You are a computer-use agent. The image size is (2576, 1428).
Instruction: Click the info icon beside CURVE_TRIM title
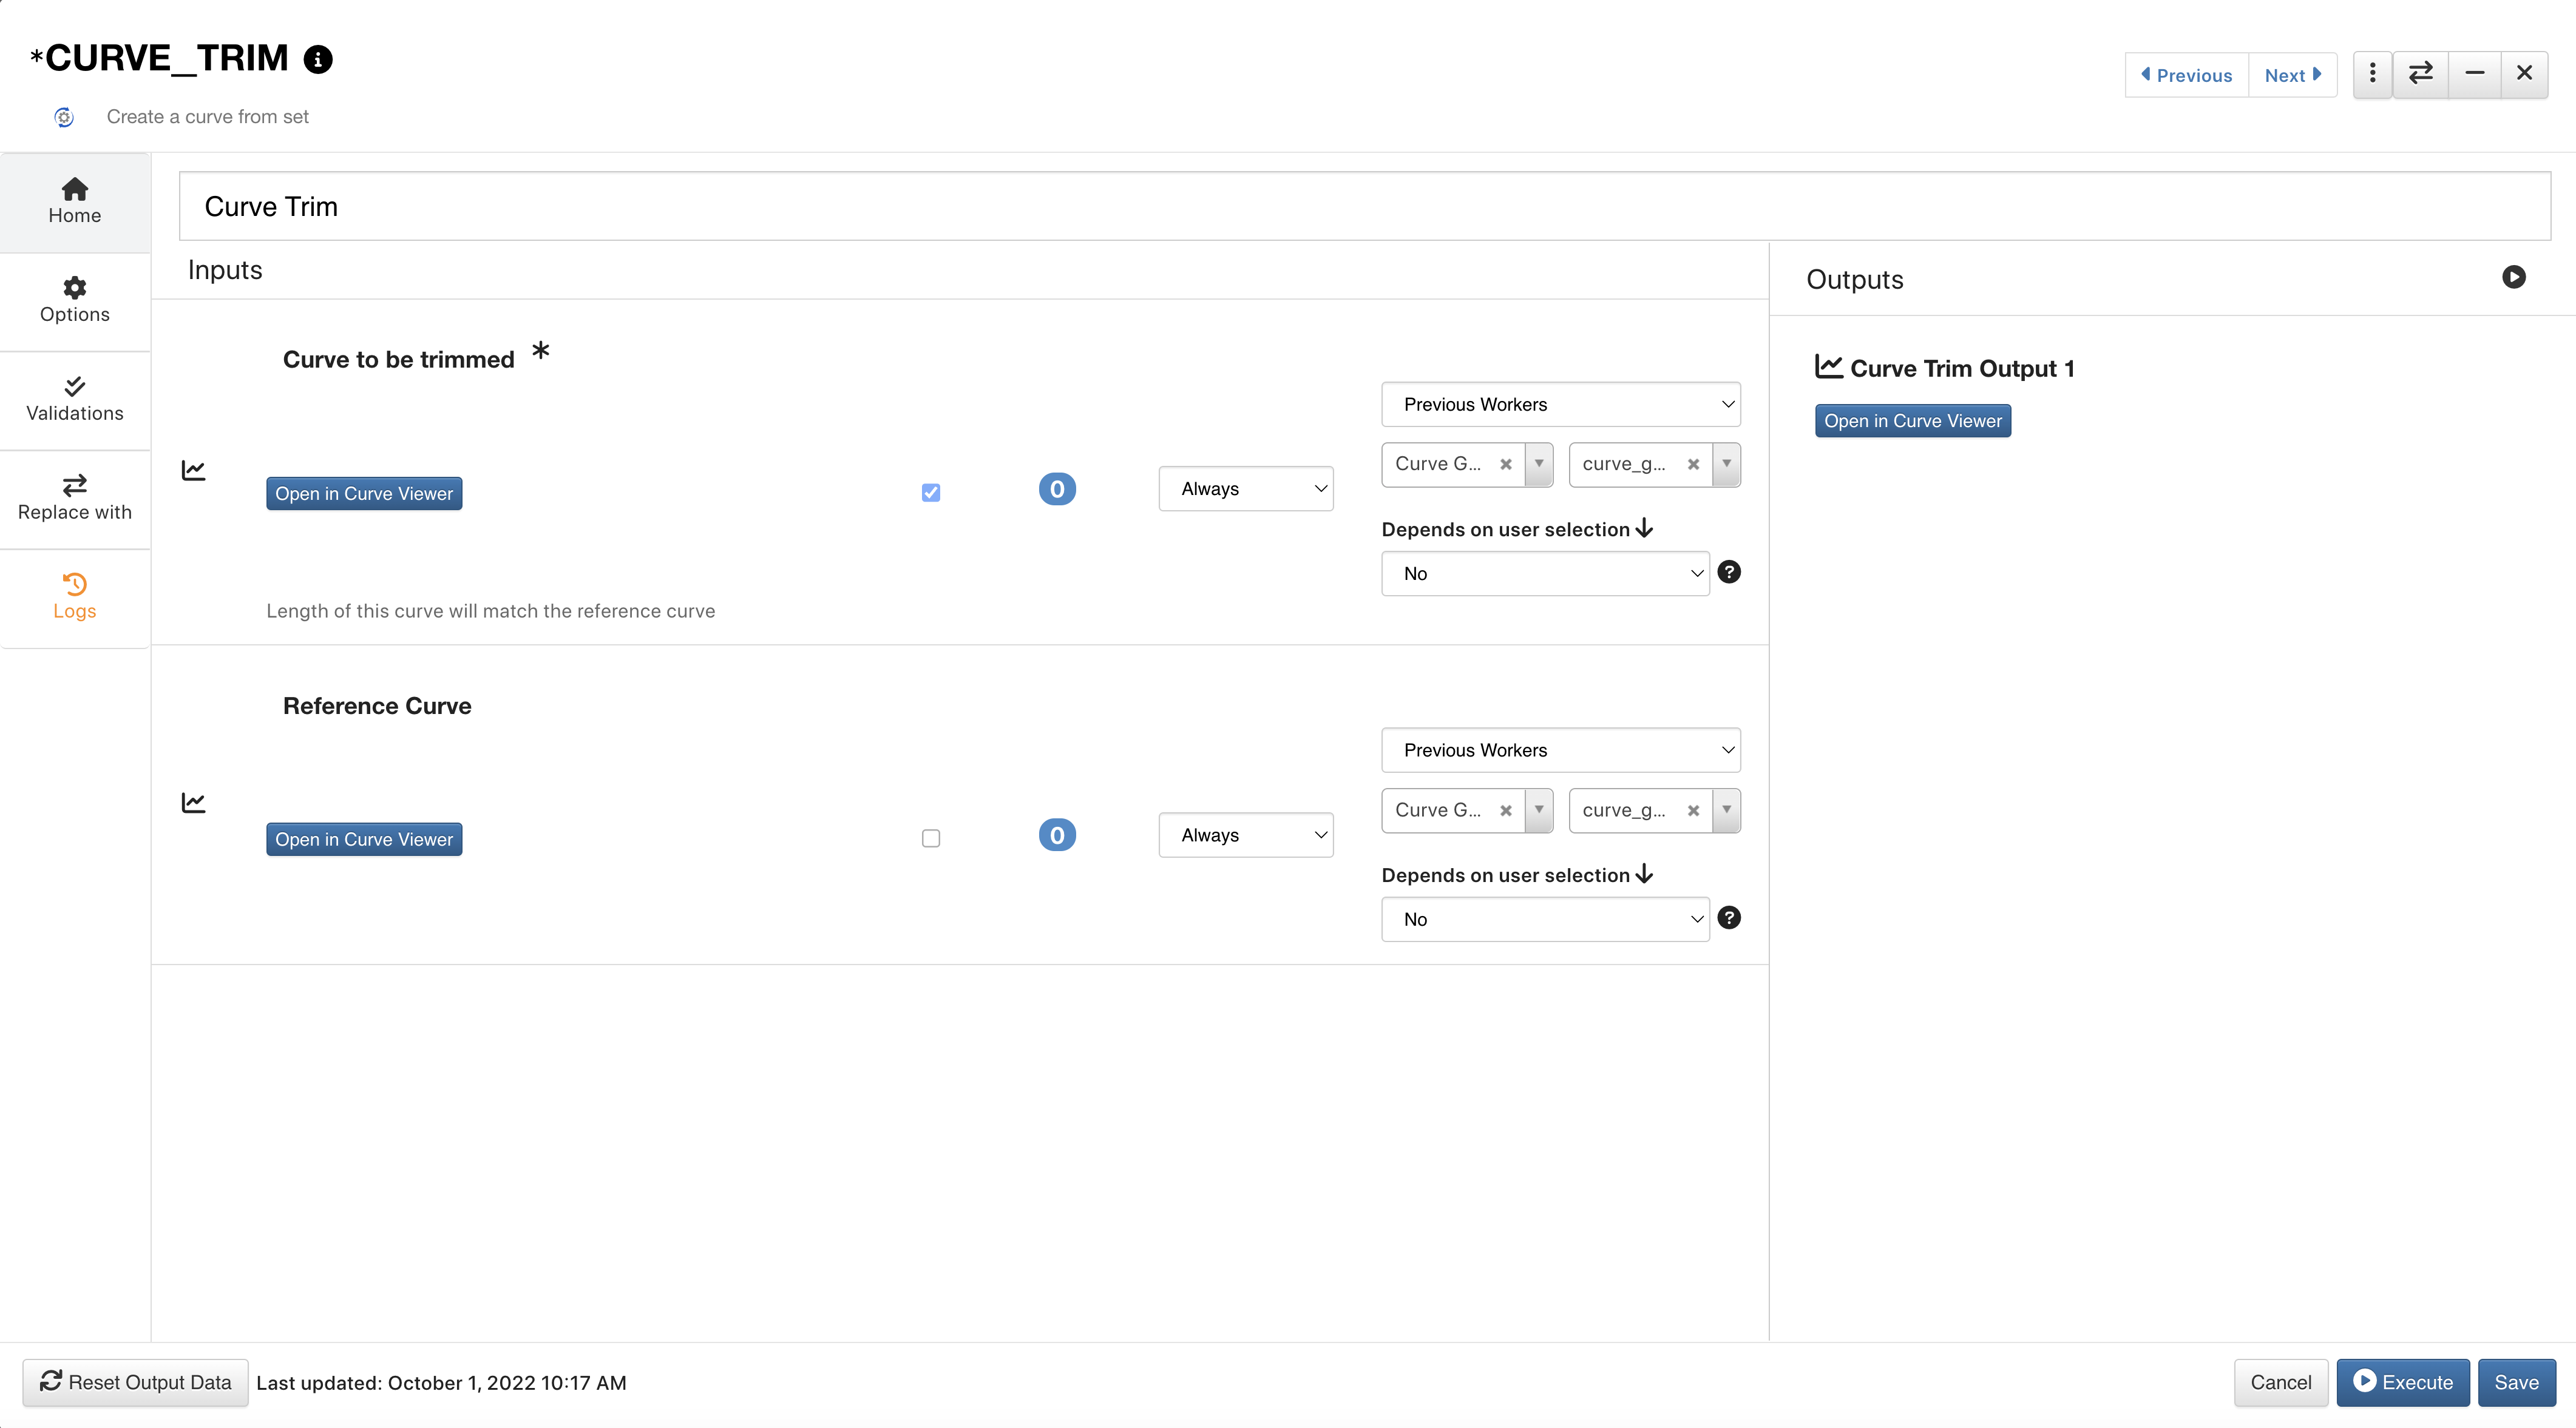click(318, 59)
